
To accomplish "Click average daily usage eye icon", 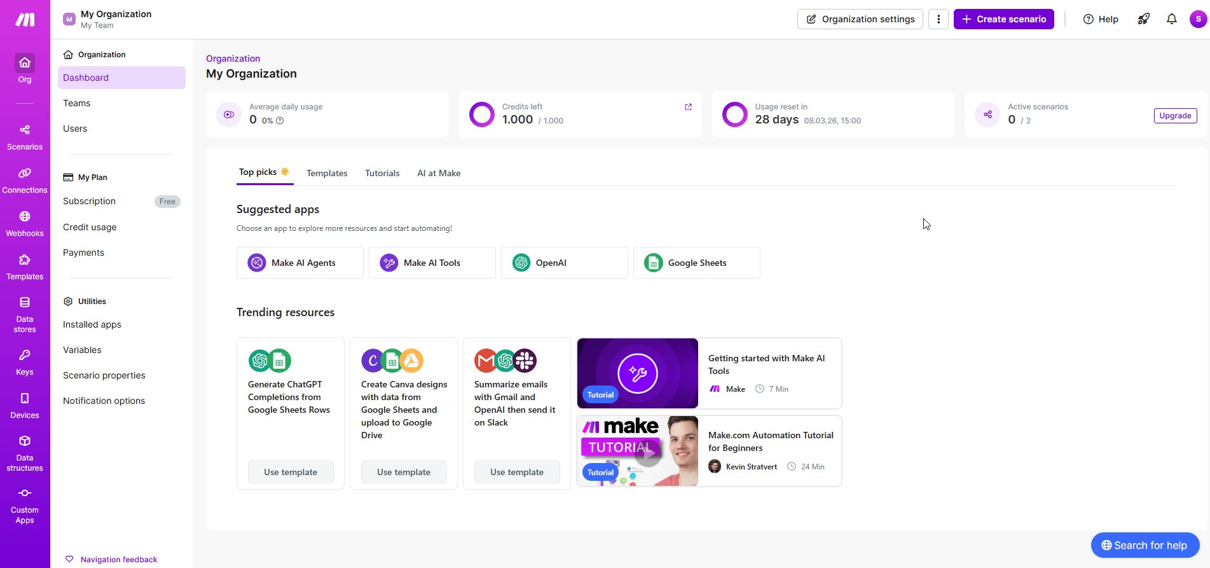I will (x=229, y=114).
